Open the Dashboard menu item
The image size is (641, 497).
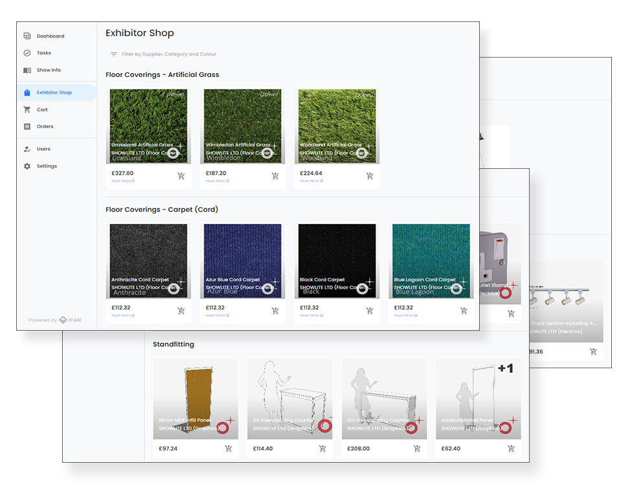[x=50, y=36]
